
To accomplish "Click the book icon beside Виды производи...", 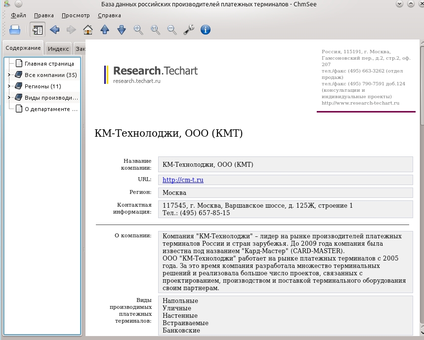I will tap(18, 97).
